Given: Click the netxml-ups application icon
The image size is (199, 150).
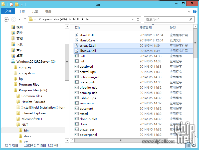Looking at the screenshot, I should tap(77, 72).
